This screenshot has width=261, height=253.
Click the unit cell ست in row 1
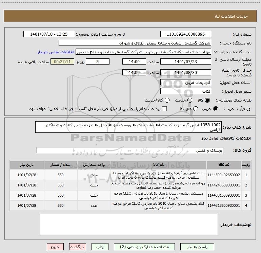tap(94, 175)
